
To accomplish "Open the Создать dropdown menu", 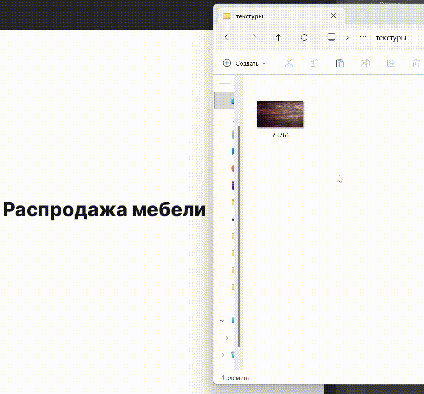I will 245,64.
